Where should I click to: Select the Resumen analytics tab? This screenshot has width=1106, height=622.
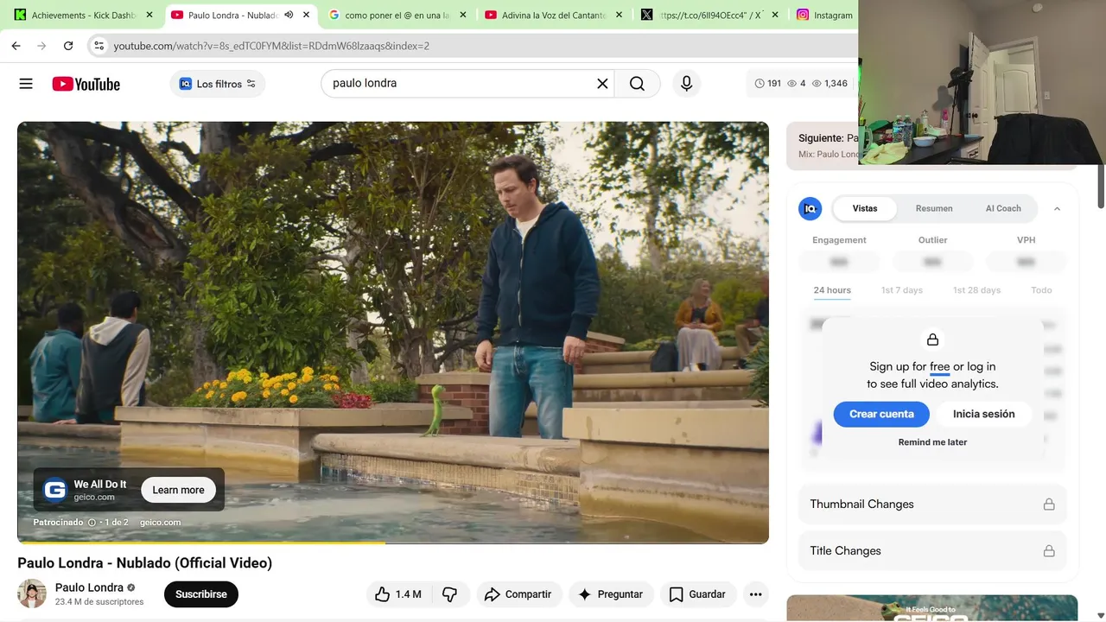pyautogui.click(x=934, y=208)
